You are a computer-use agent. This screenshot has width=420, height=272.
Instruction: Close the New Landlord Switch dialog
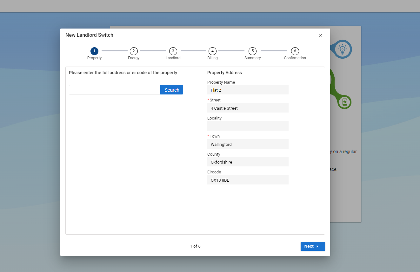coord(321,35)
